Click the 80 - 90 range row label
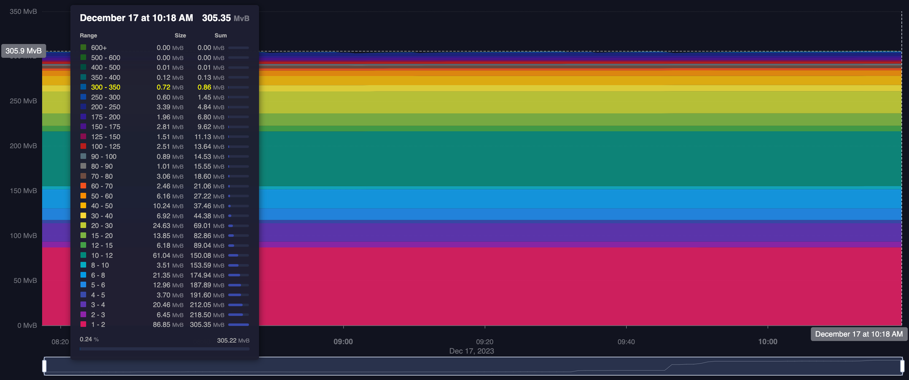 102,167
